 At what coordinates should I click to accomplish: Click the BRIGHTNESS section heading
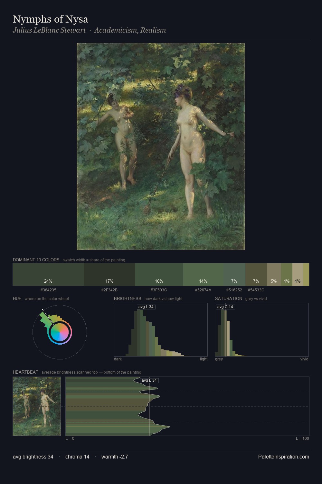coord(128,298)
